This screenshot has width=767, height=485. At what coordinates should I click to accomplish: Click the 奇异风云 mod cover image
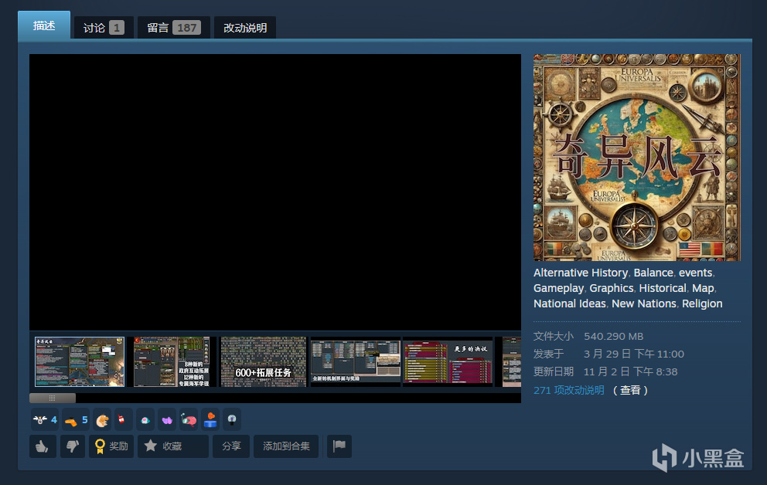[637, 158]
